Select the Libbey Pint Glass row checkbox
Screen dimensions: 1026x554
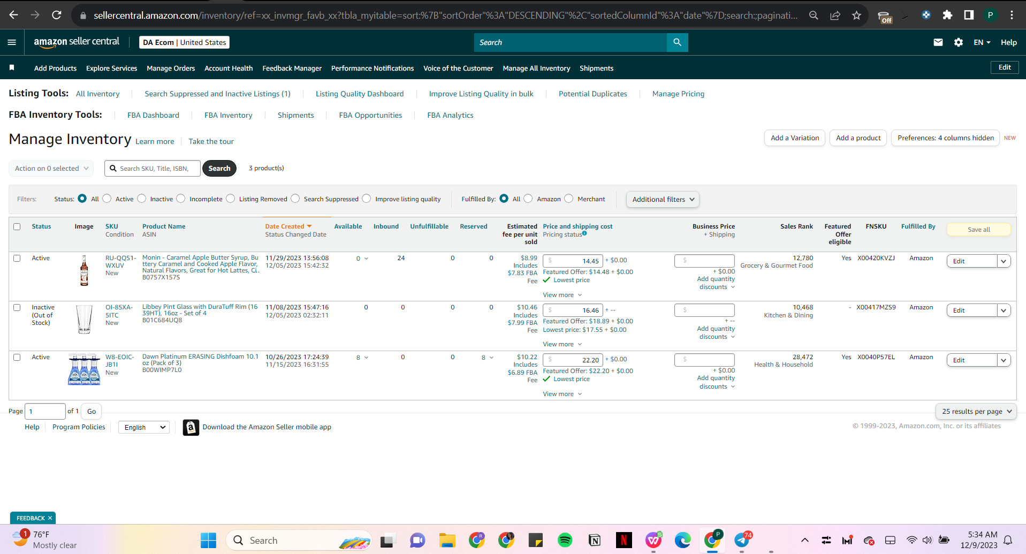point(17,308)
